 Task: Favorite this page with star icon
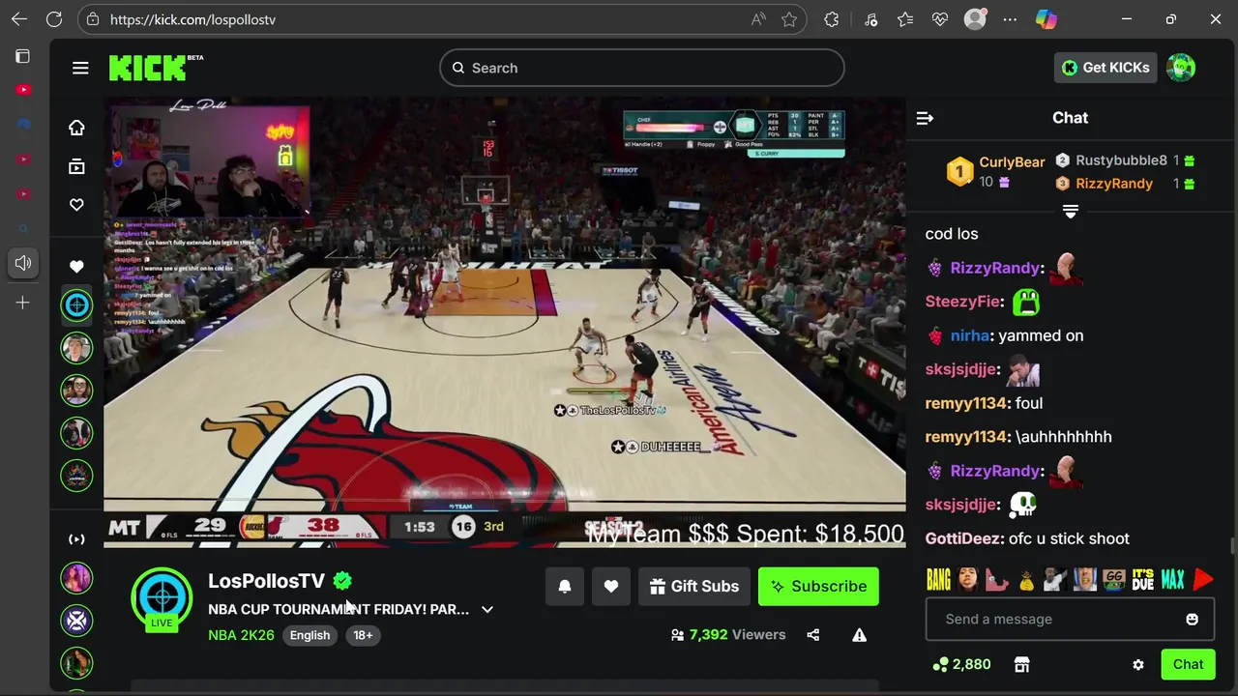click(789, 19)
